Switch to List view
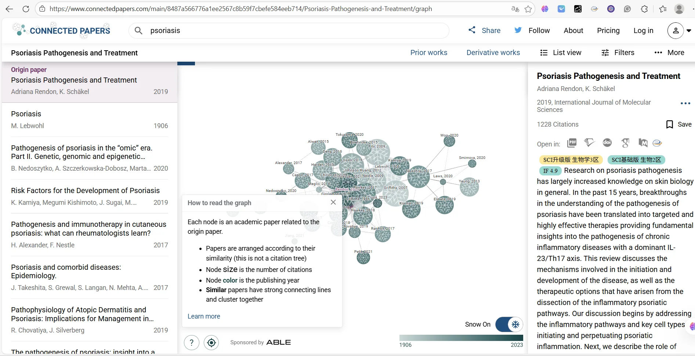Screen dimensions: 695x356 (561, 52)
